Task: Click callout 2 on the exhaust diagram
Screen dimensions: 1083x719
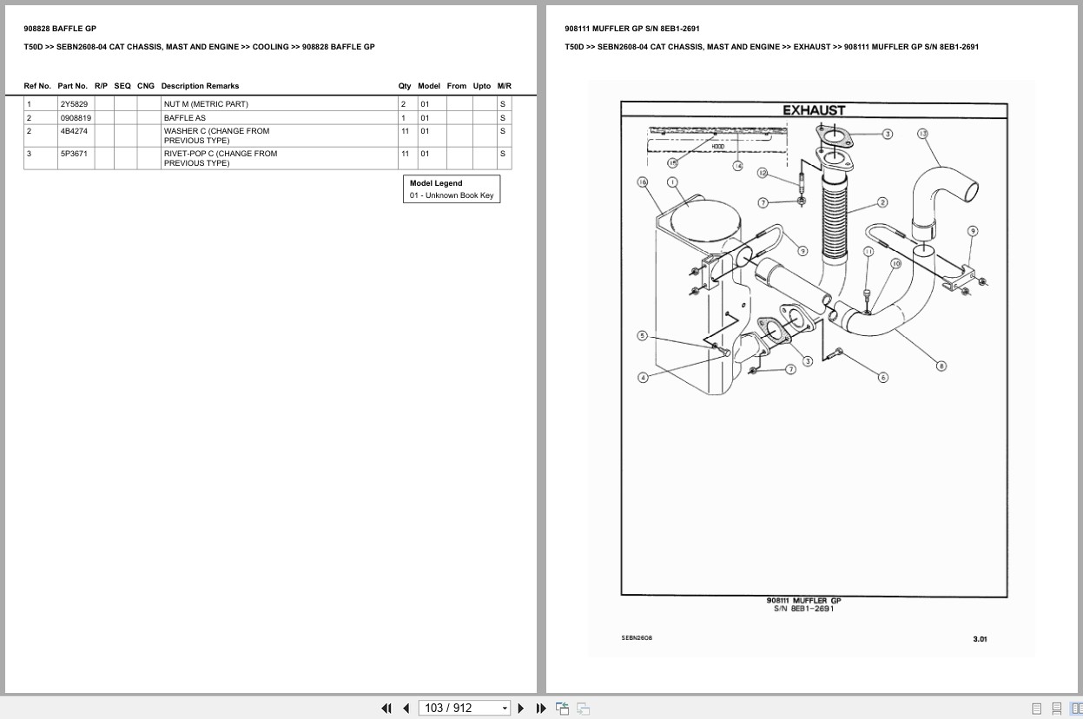Action: click(x=882, y=202)
